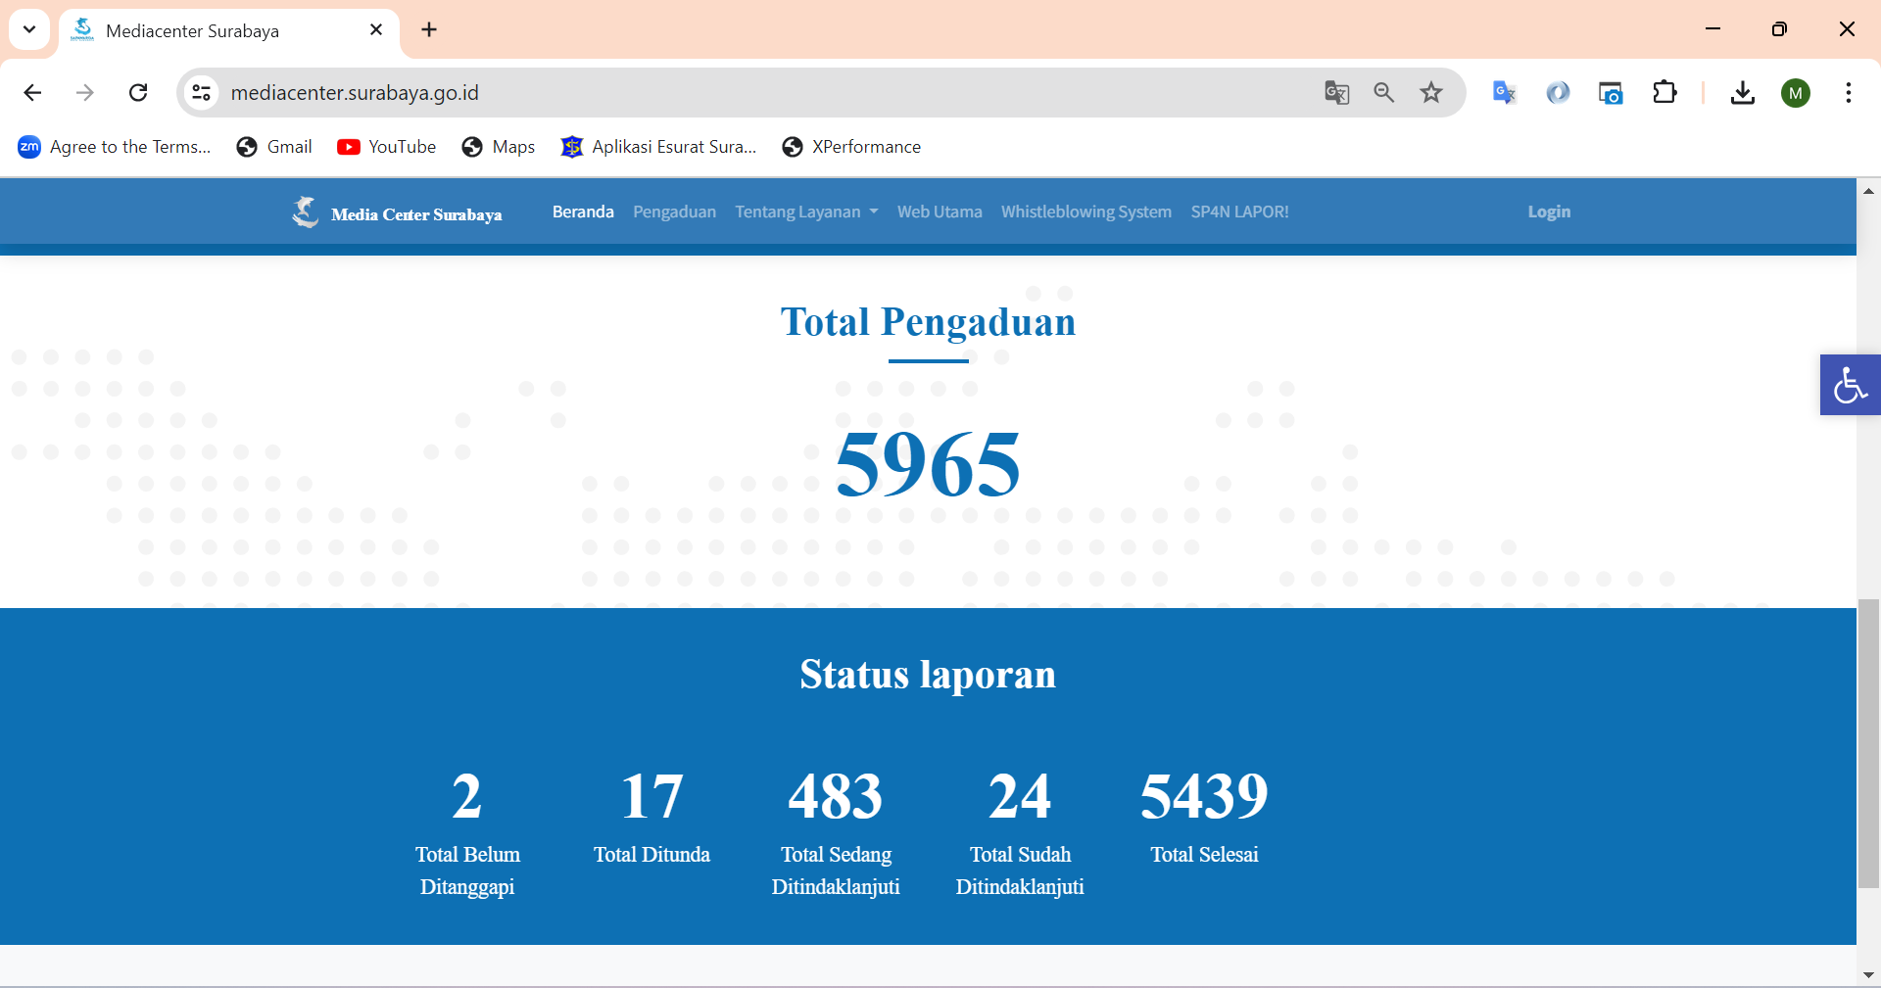Click the translate page icon in address bar
This screenshot has width=1881, height=988.
1337,93
